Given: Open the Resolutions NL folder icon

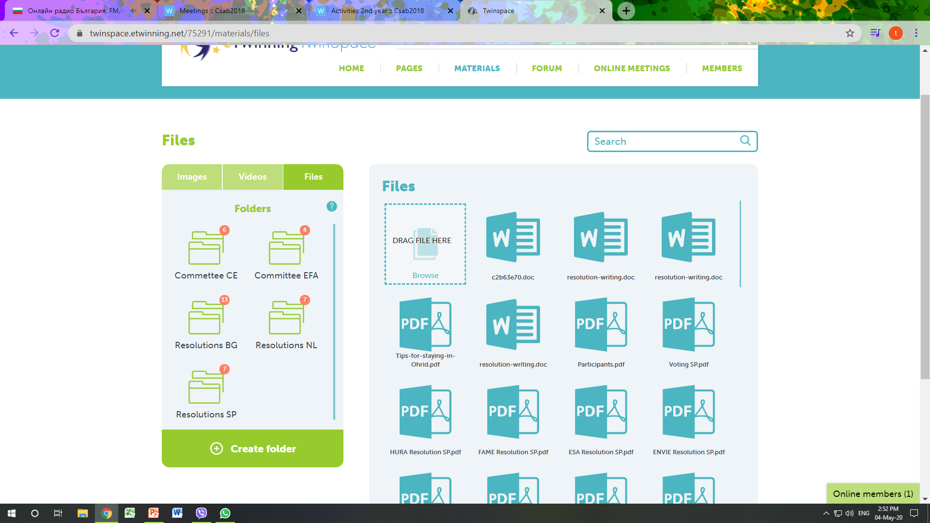Looking at the screenshot, I should click(x=286, y=317).
